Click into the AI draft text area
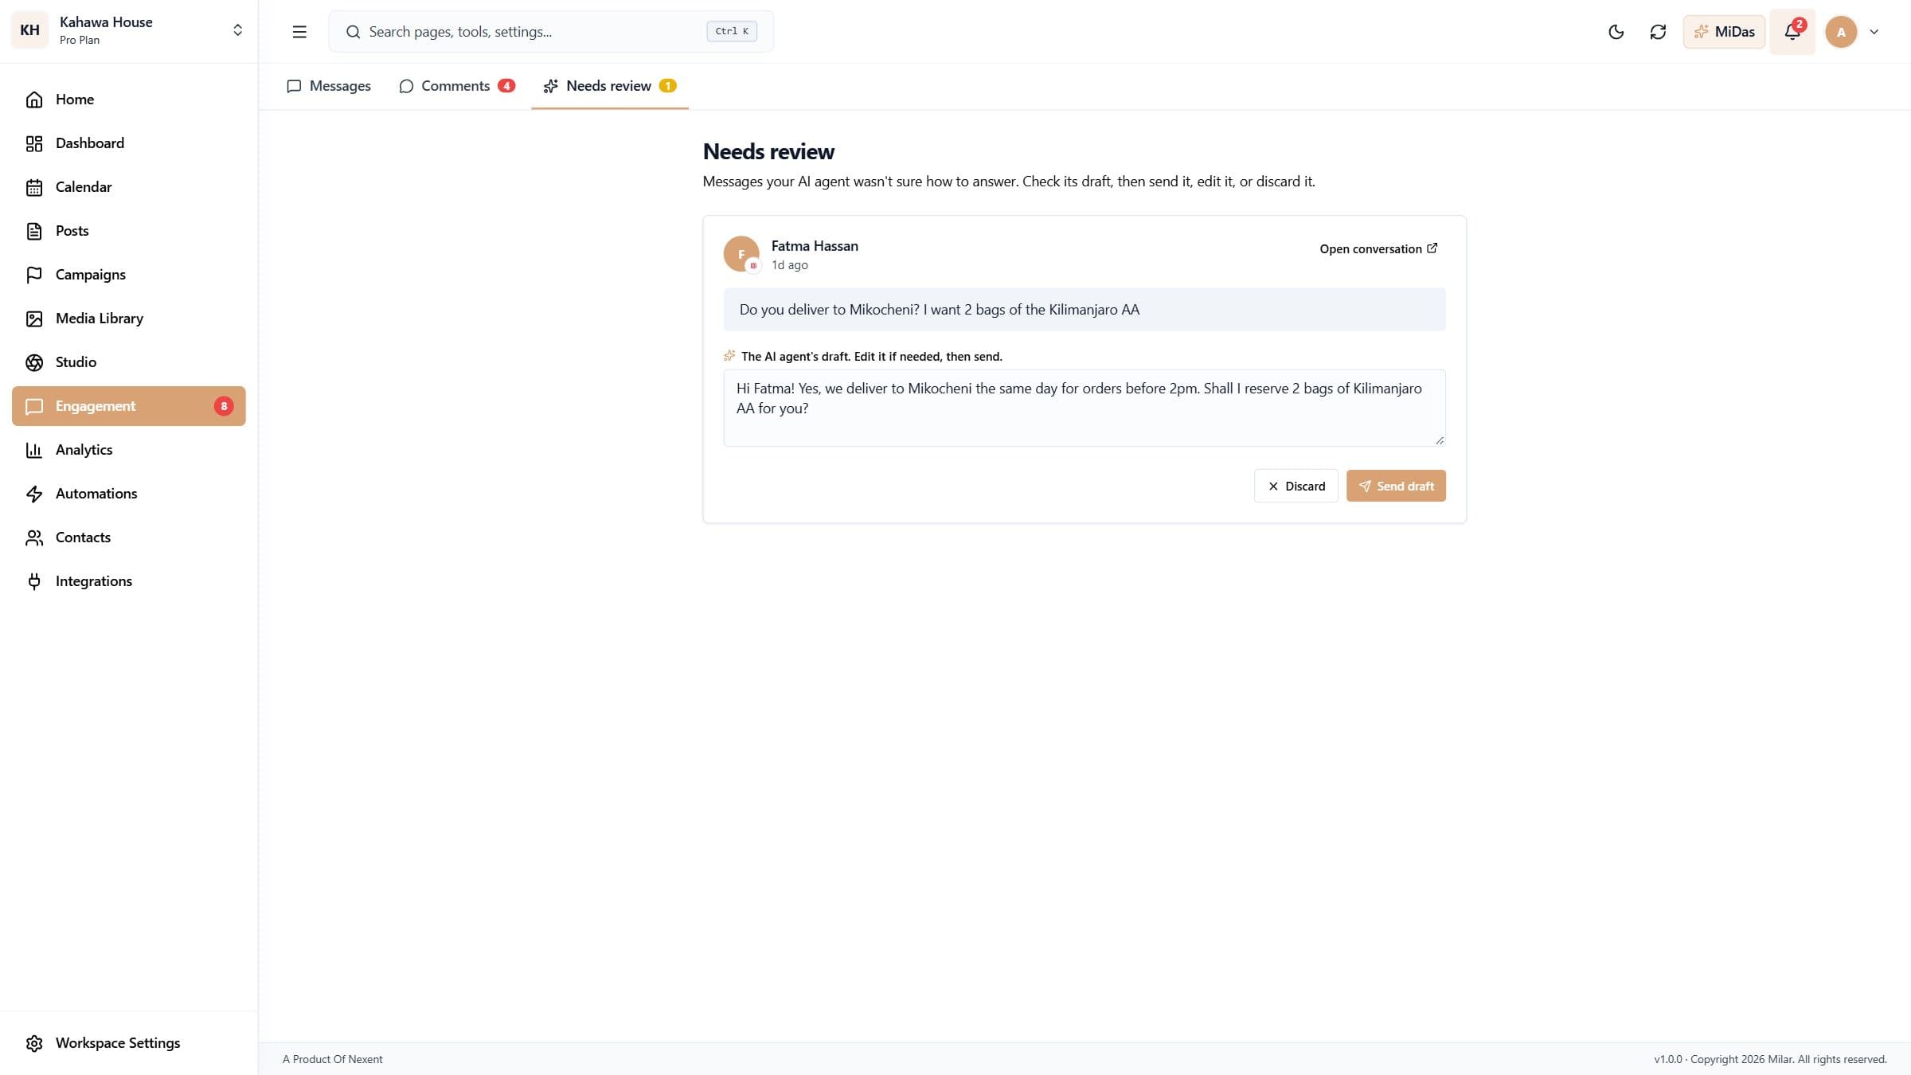 1084,408
